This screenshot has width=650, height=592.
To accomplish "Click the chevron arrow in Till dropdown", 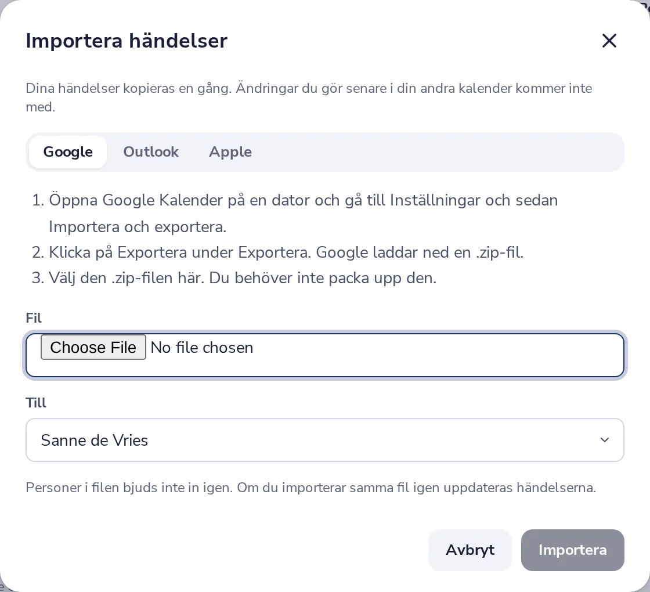I will [x=604, y=440].
